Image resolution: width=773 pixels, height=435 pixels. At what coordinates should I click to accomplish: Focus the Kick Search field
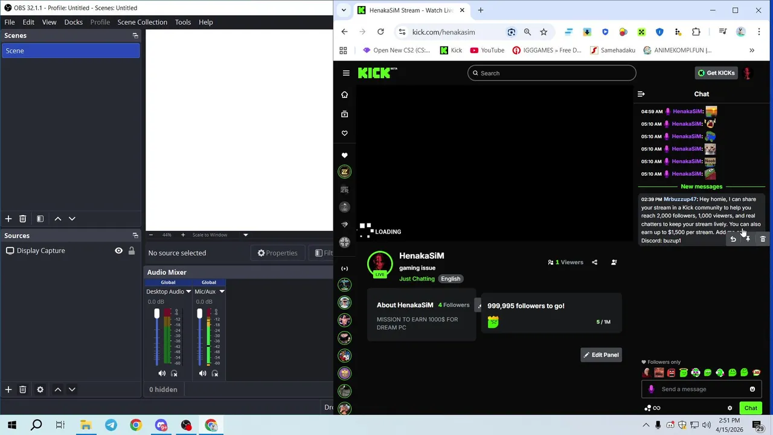551,73
